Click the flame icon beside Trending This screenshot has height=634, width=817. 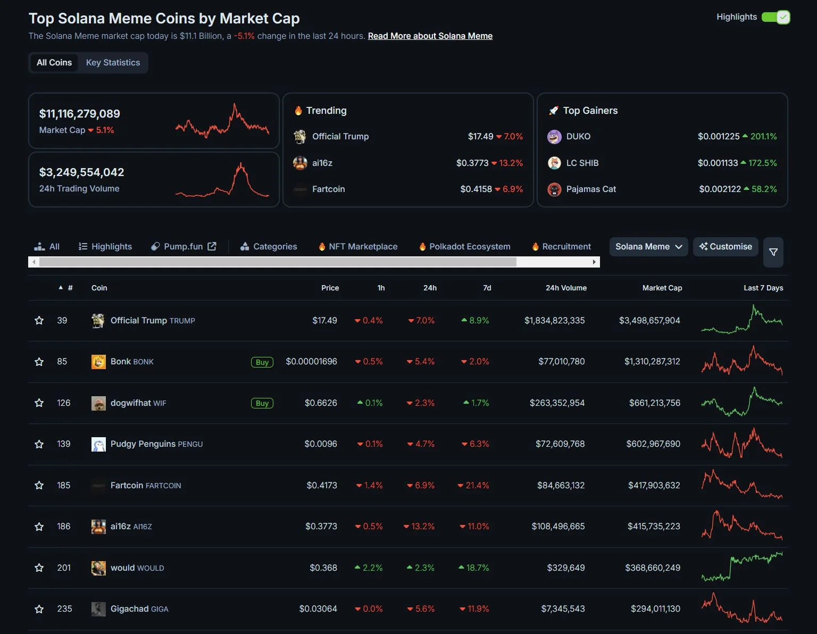(x=298, y=111)
